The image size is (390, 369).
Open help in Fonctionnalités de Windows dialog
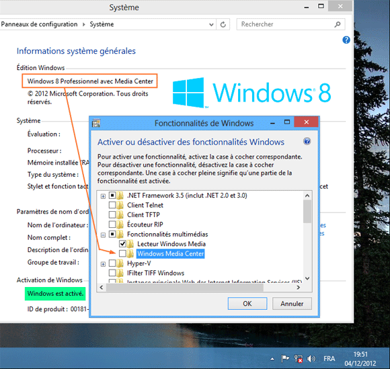pos(307,141)
